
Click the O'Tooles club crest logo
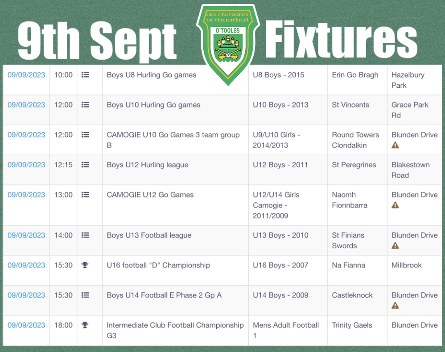(228, 45)
